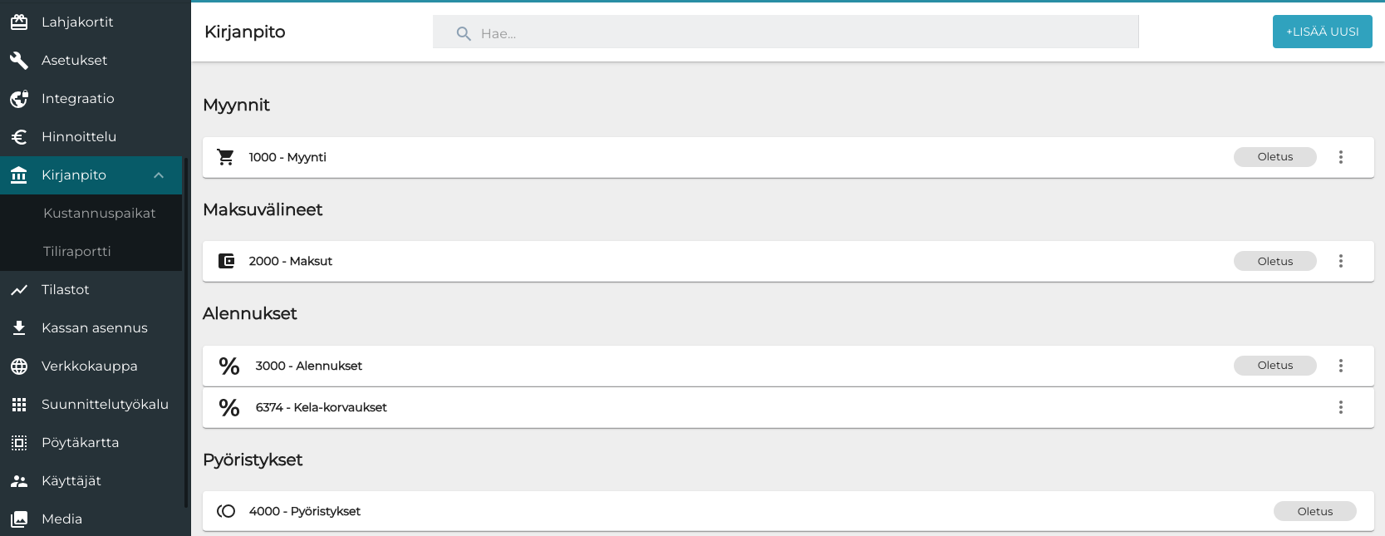
Task: Click the Lahjakortit gift card icon
Action: 19,22
